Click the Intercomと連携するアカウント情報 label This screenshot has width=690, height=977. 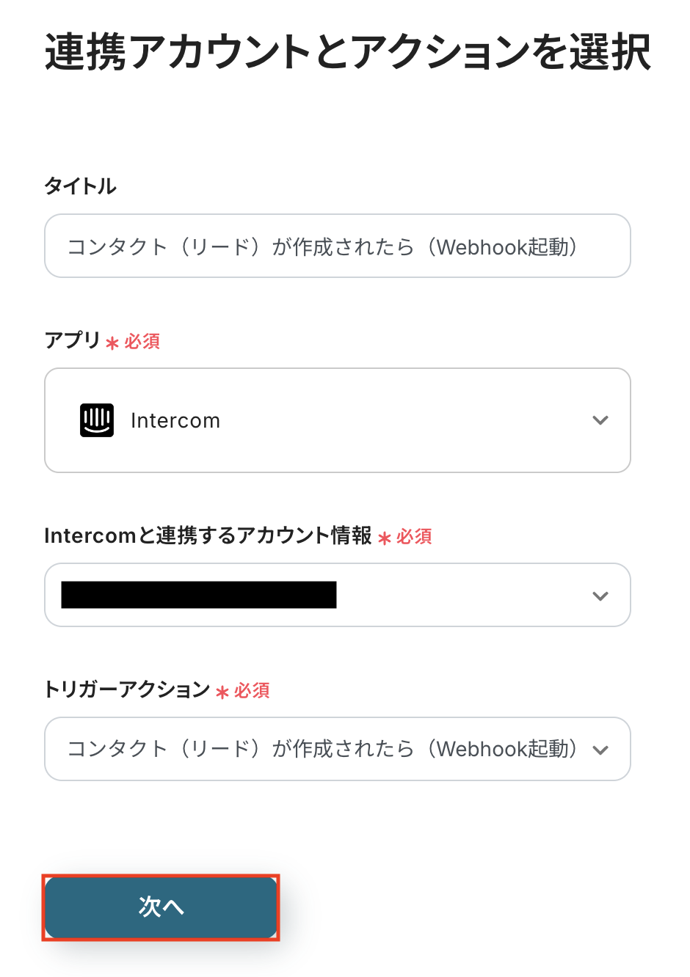pos(208,535)
